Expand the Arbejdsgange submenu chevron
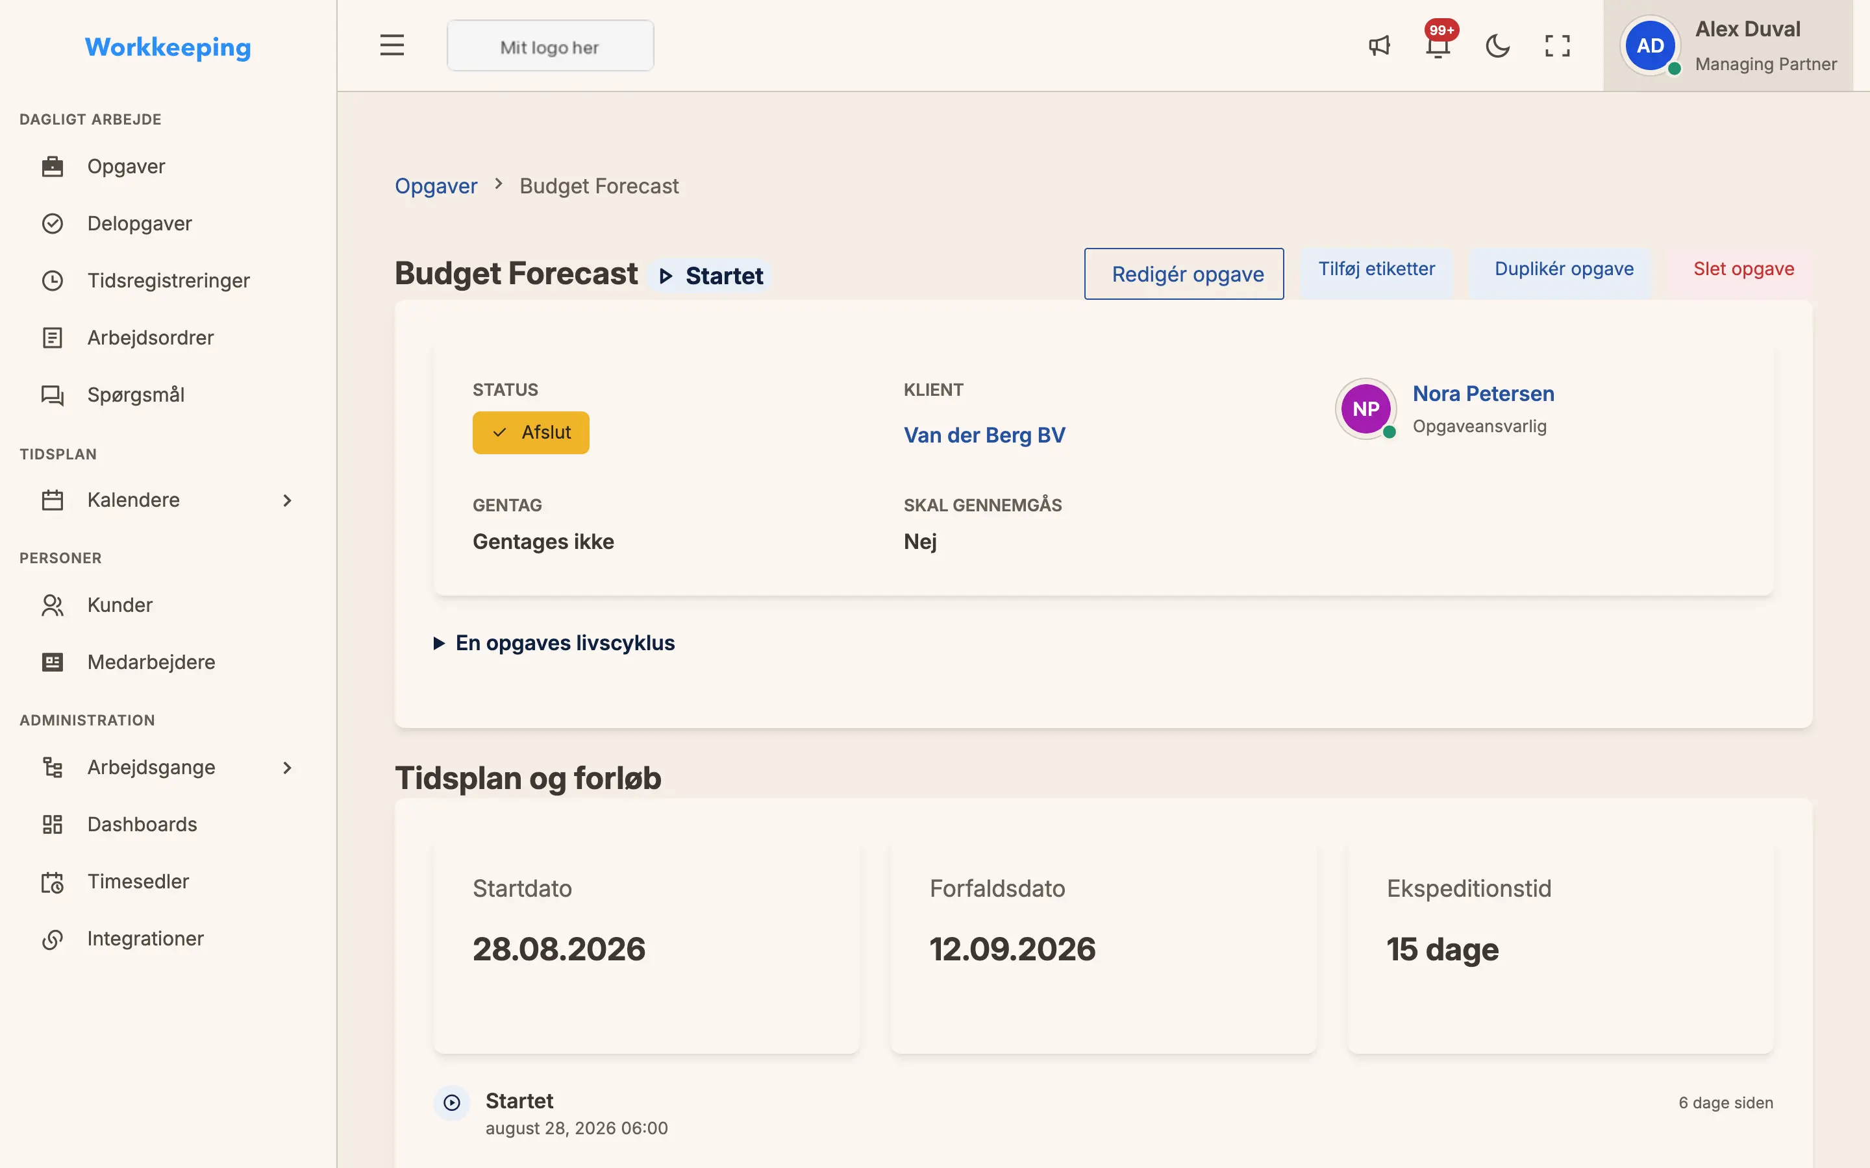Viewport: 1870px width, 1168px height. coord(288,768)
